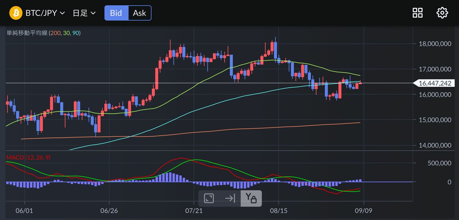Open chart settings via gear icon

point(442,13)
